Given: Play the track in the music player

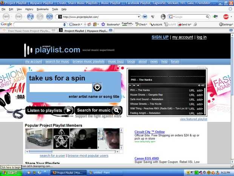Looking at the screenshot, I should tap(130, 85).
